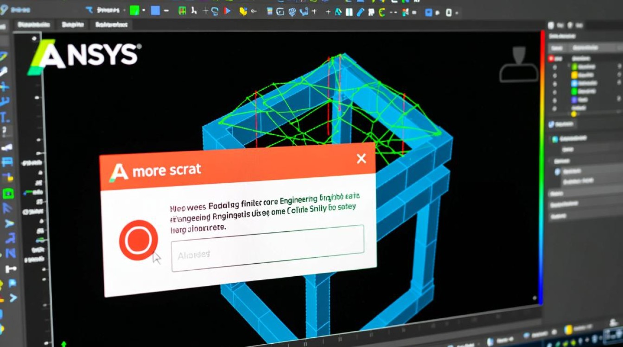Close the orange "more scrat" dialog
623x347 pixels.
coord(361,159)
